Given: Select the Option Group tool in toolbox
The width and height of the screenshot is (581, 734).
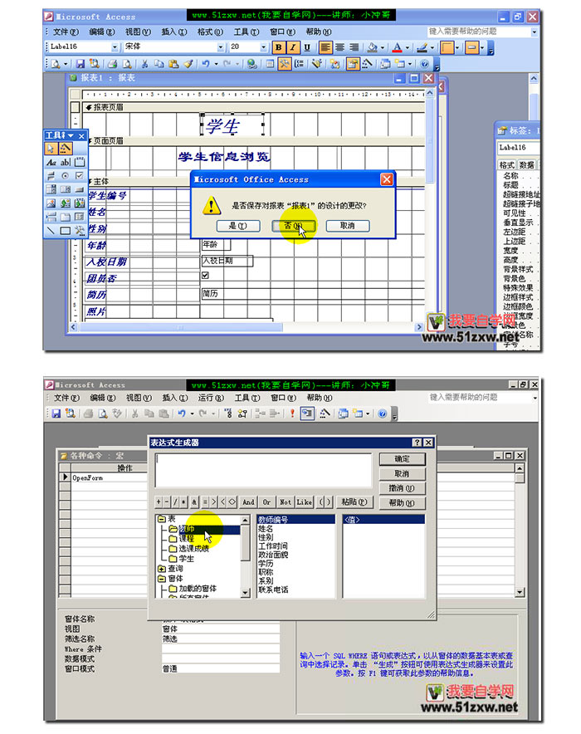Looking at the screenshot, I should click(80, 163).
